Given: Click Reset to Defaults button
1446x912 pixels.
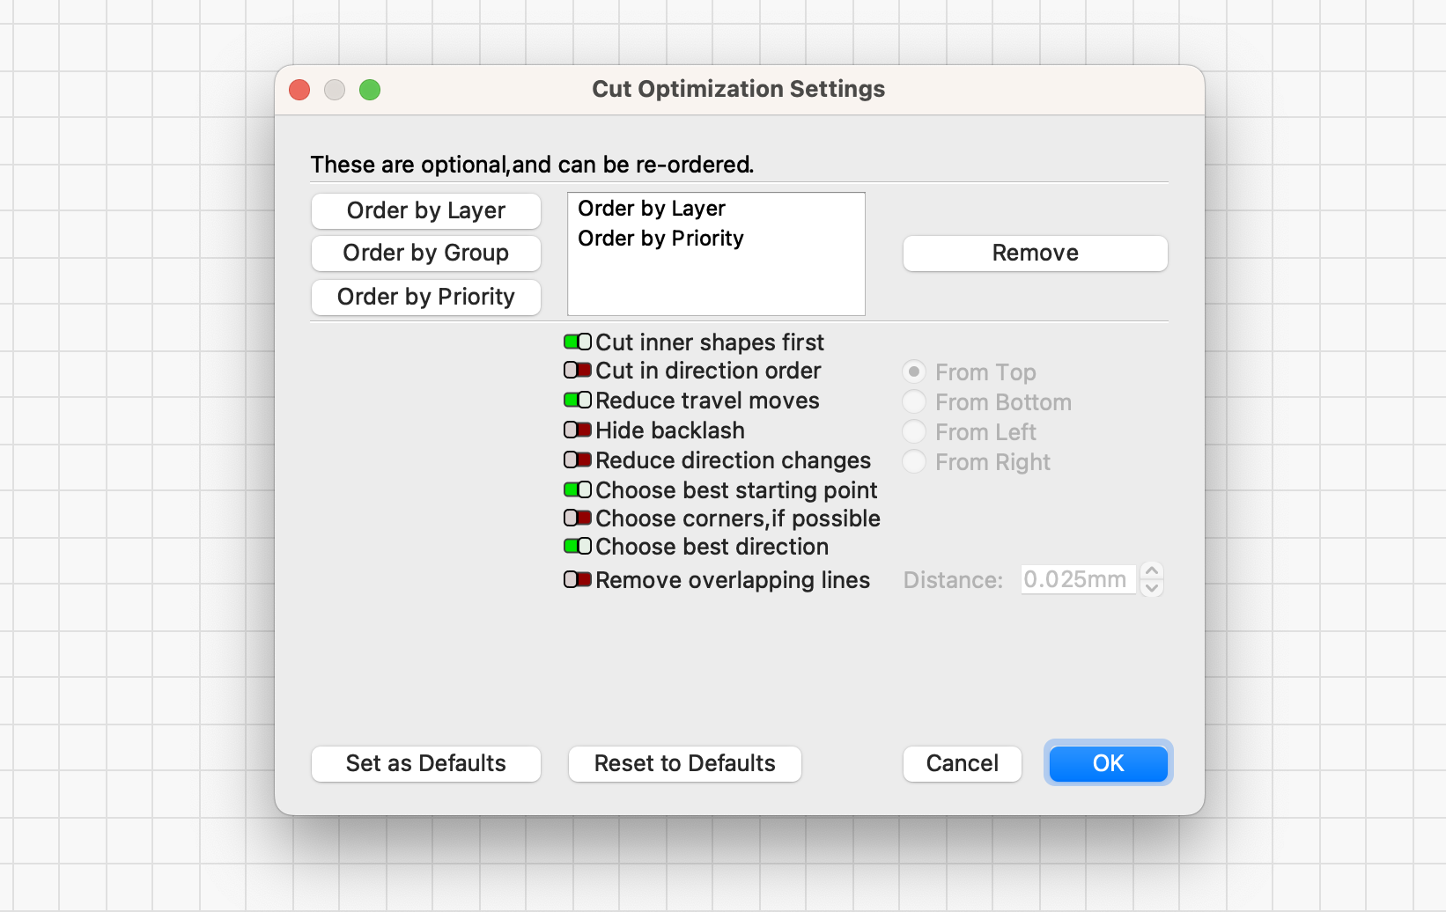Looking at the screenshot, I should (684, 763).
